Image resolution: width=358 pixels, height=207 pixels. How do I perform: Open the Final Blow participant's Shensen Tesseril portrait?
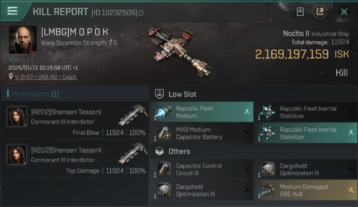(17, 117)
